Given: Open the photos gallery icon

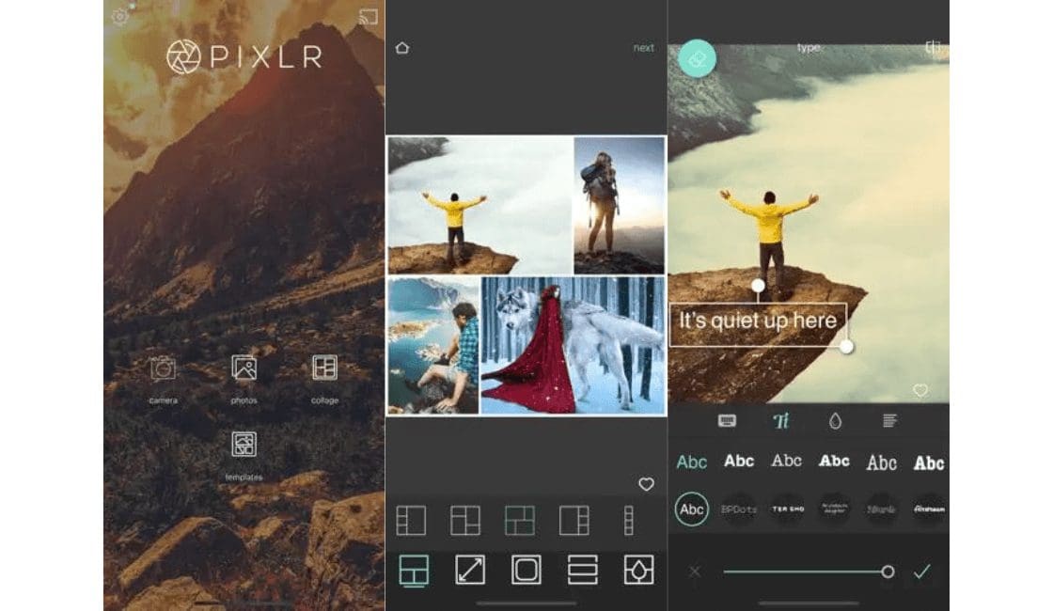Looking at the screenshot, I should [244, 368].
